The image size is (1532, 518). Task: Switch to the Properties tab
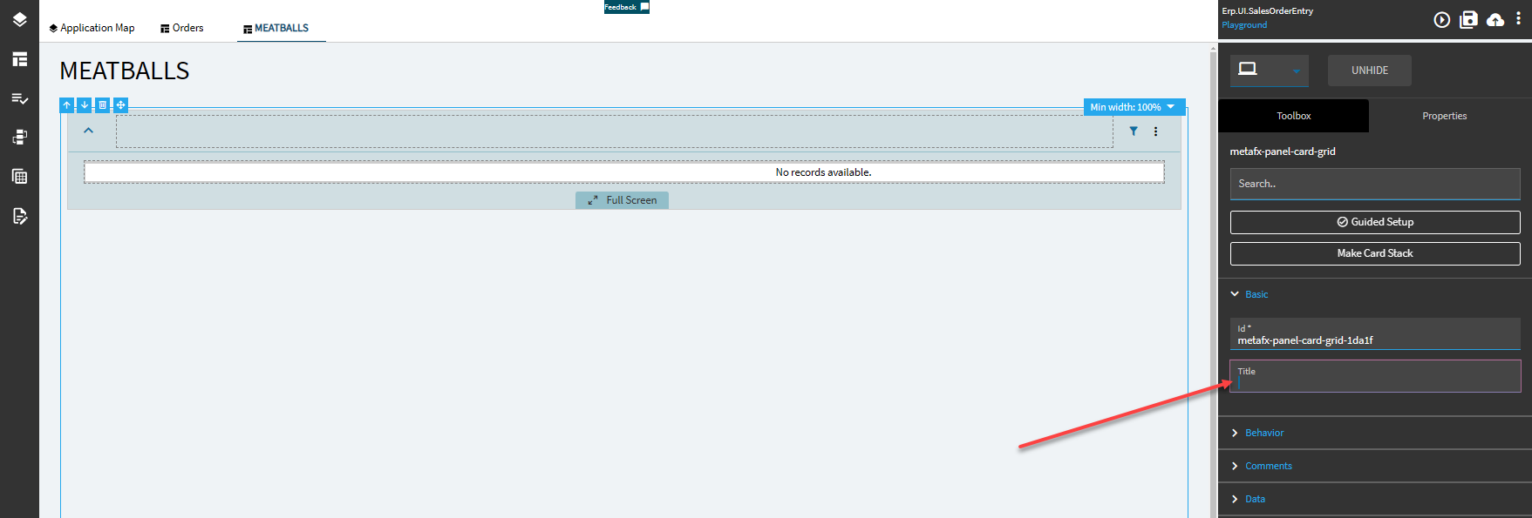[1444, 116]
